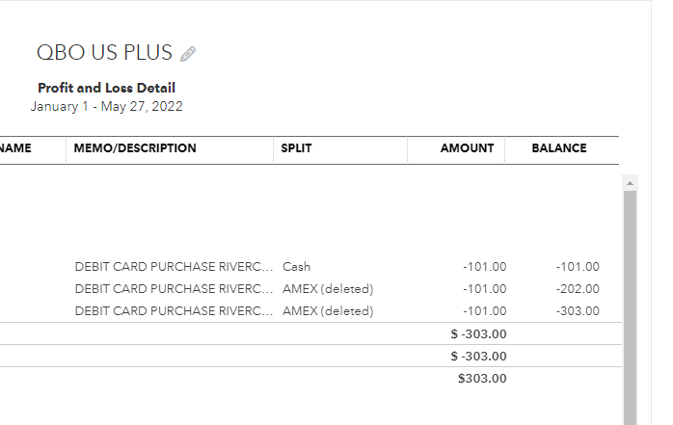Click the first $ -303.00 subtotal
The height and width of the screenshot is (425, 673).
tap(478, 333)
